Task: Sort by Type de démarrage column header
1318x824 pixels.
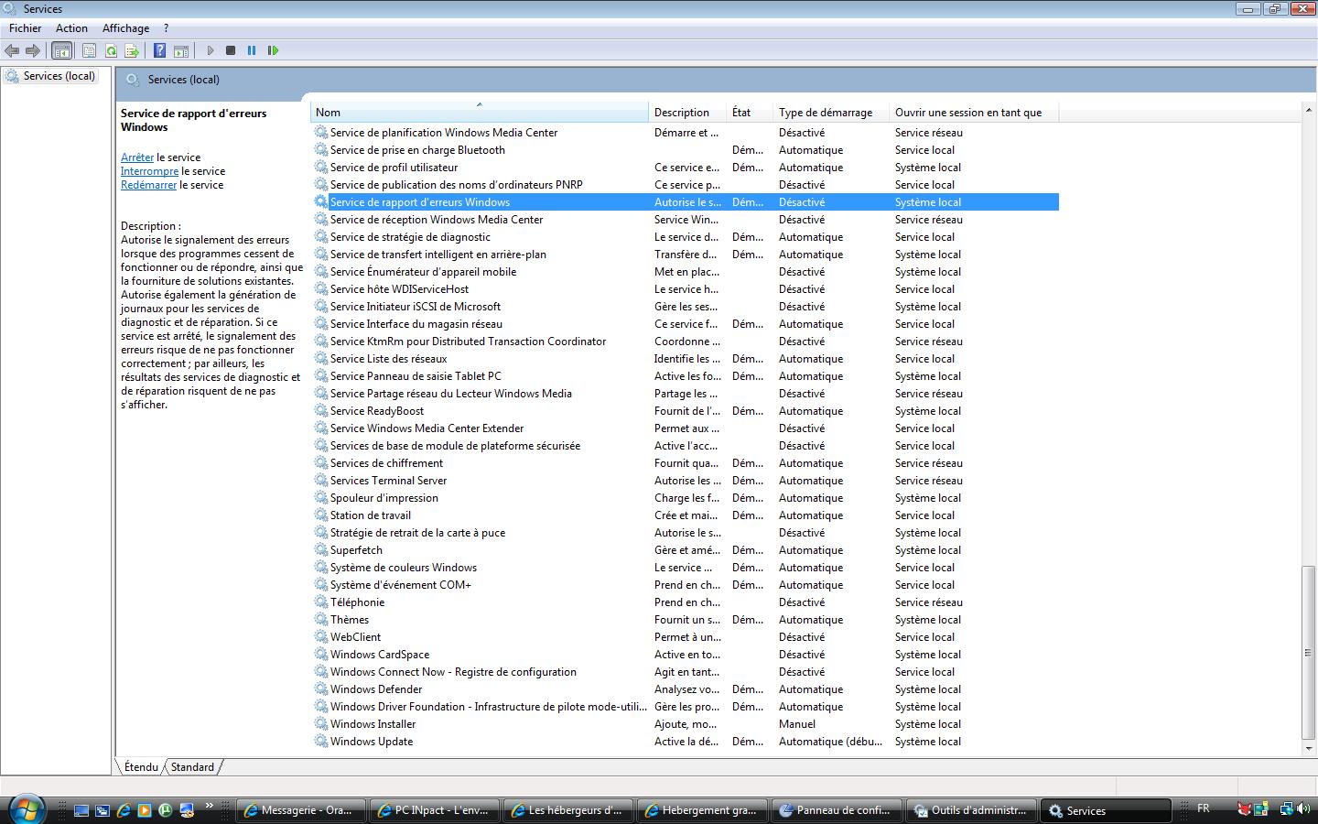Action: [x=825, y=113]
